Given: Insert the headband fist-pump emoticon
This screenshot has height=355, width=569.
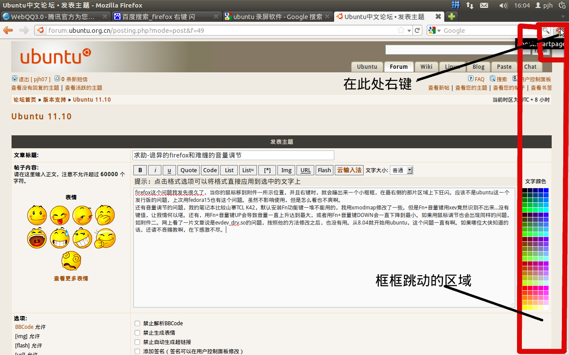Looking at the screenshot, I should coord(105,238).
